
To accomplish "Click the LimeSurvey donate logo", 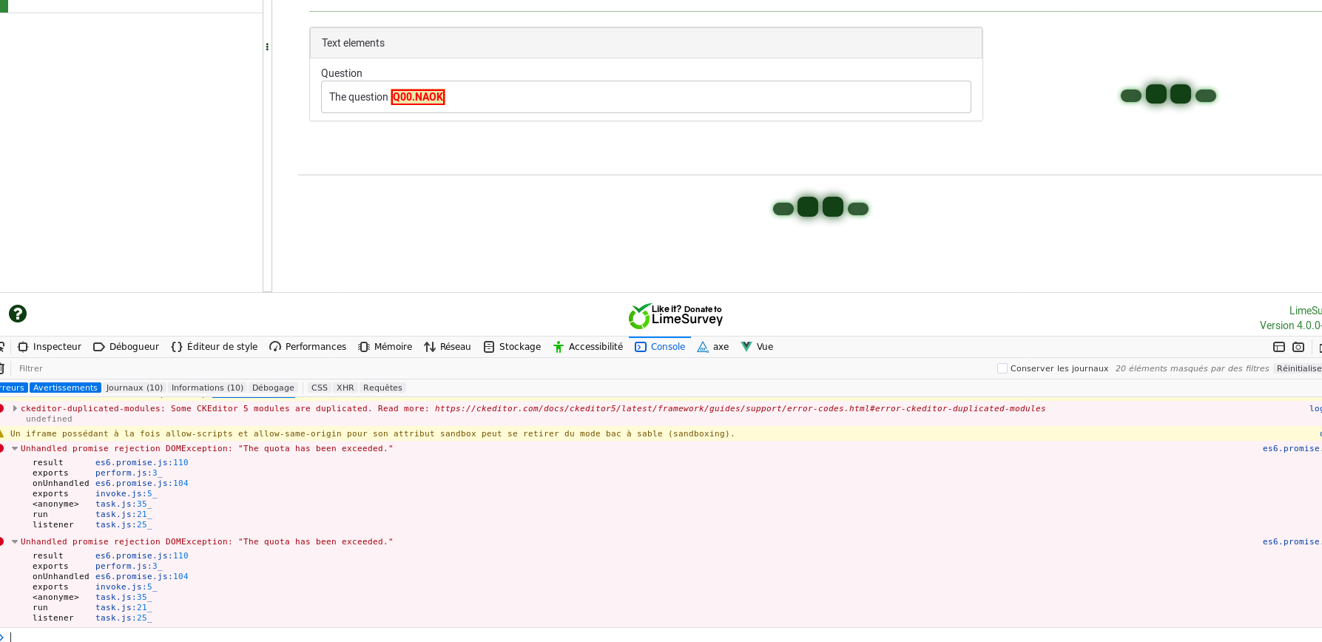I will (x=675, y=316).
